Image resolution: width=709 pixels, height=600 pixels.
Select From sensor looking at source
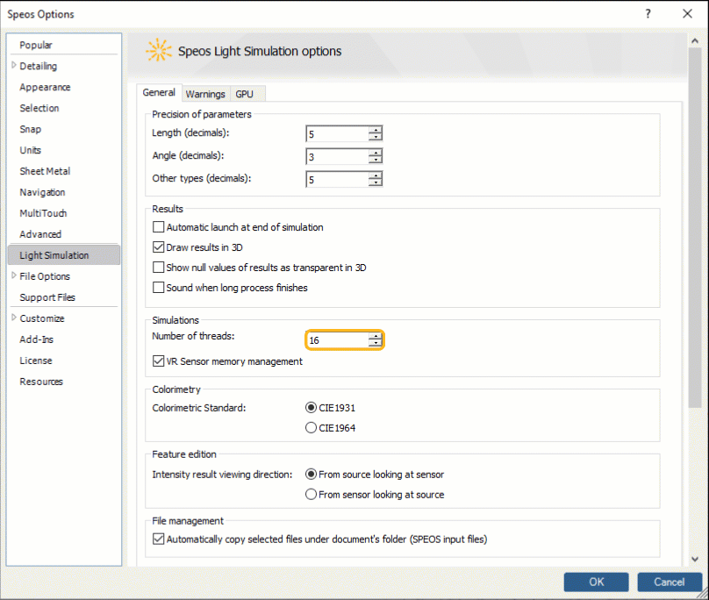pyautogui.click(x=312, y=494)
